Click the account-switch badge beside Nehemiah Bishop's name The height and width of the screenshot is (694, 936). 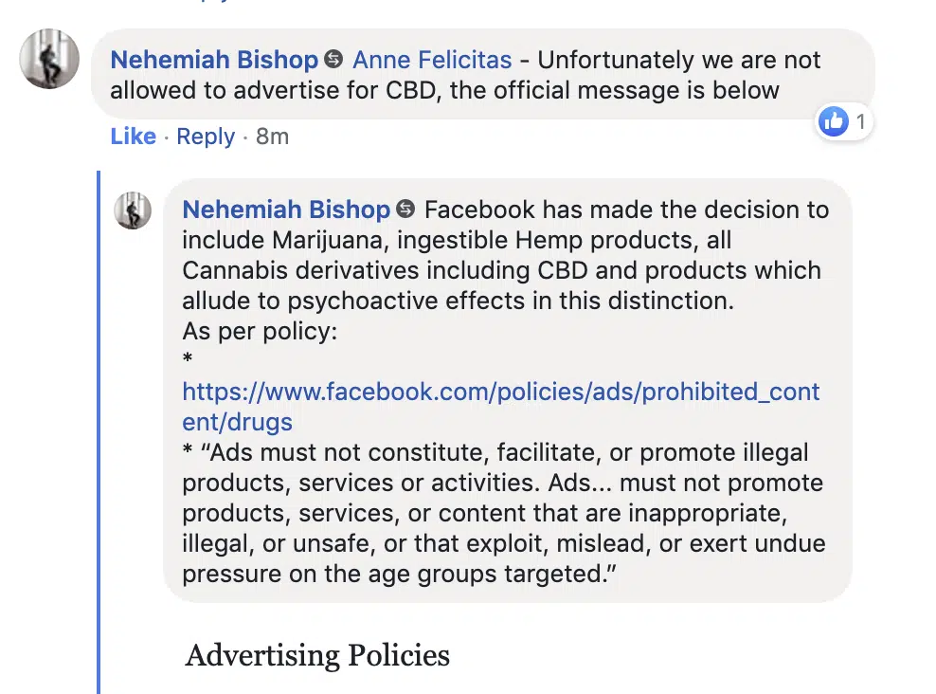click(333, 60)
